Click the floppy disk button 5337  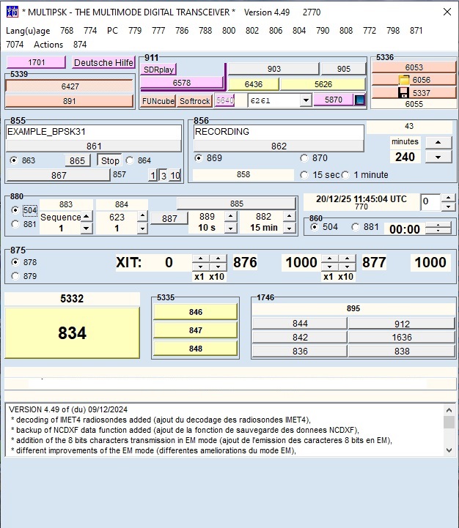coord(414,92)
